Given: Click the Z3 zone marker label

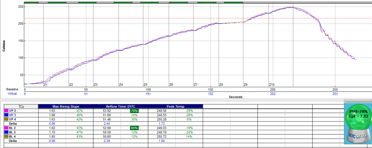Looking at the screenshot, I should coord(96,85).
